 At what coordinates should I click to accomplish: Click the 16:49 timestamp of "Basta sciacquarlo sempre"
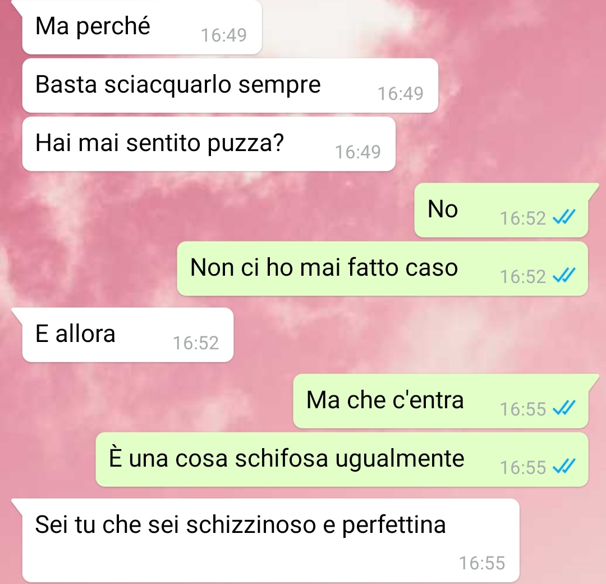(x=401, y=94)
